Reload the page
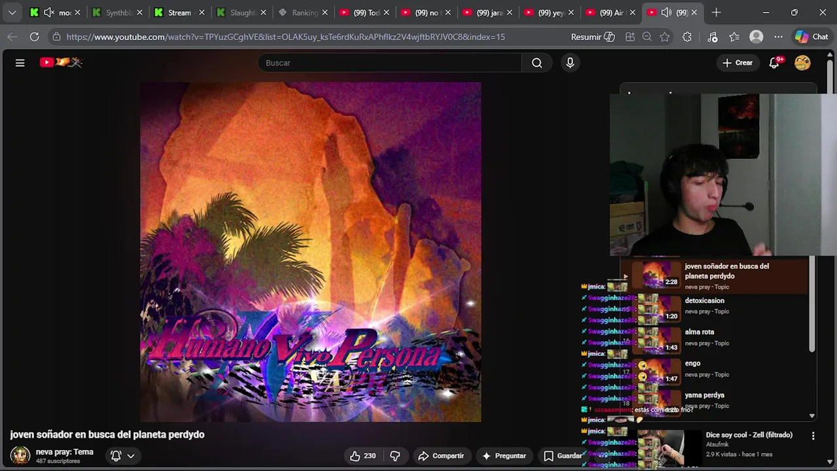Viewport: 837px width, 471px height. coord(34,37)
